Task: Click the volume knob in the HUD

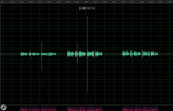Action: pos(84,8)
